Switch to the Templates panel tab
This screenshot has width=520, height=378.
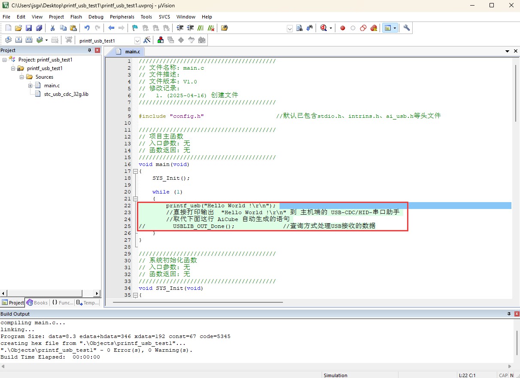pos(87,303)
